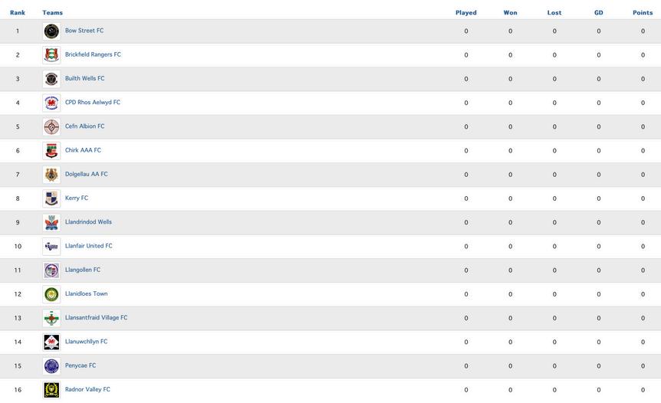Click the Rank column header
The height and width of the screenshot is (403, 661).
[x=18, y=12]
